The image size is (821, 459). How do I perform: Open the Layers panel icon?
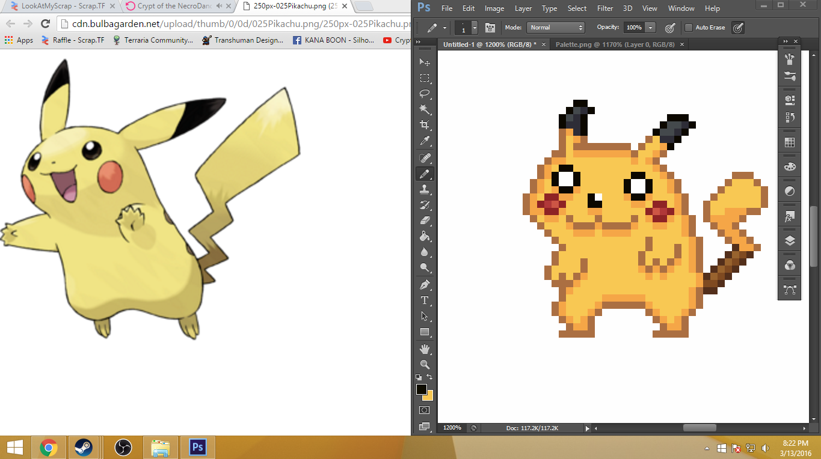click(x=790, y=241)
